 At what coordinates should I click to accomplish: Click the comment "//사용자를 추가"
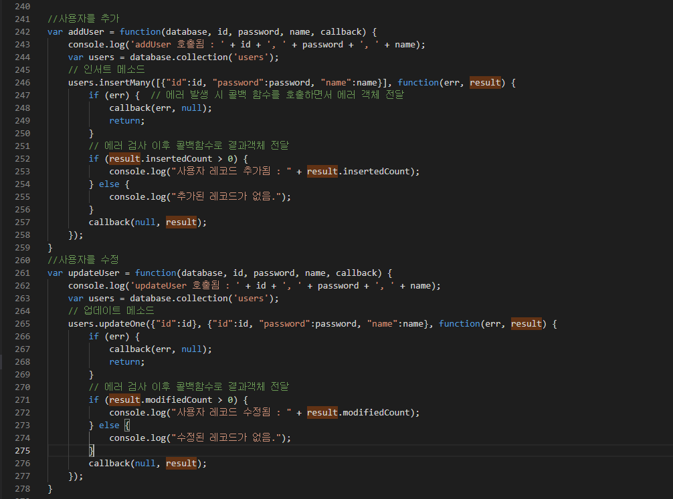[83, 19]
